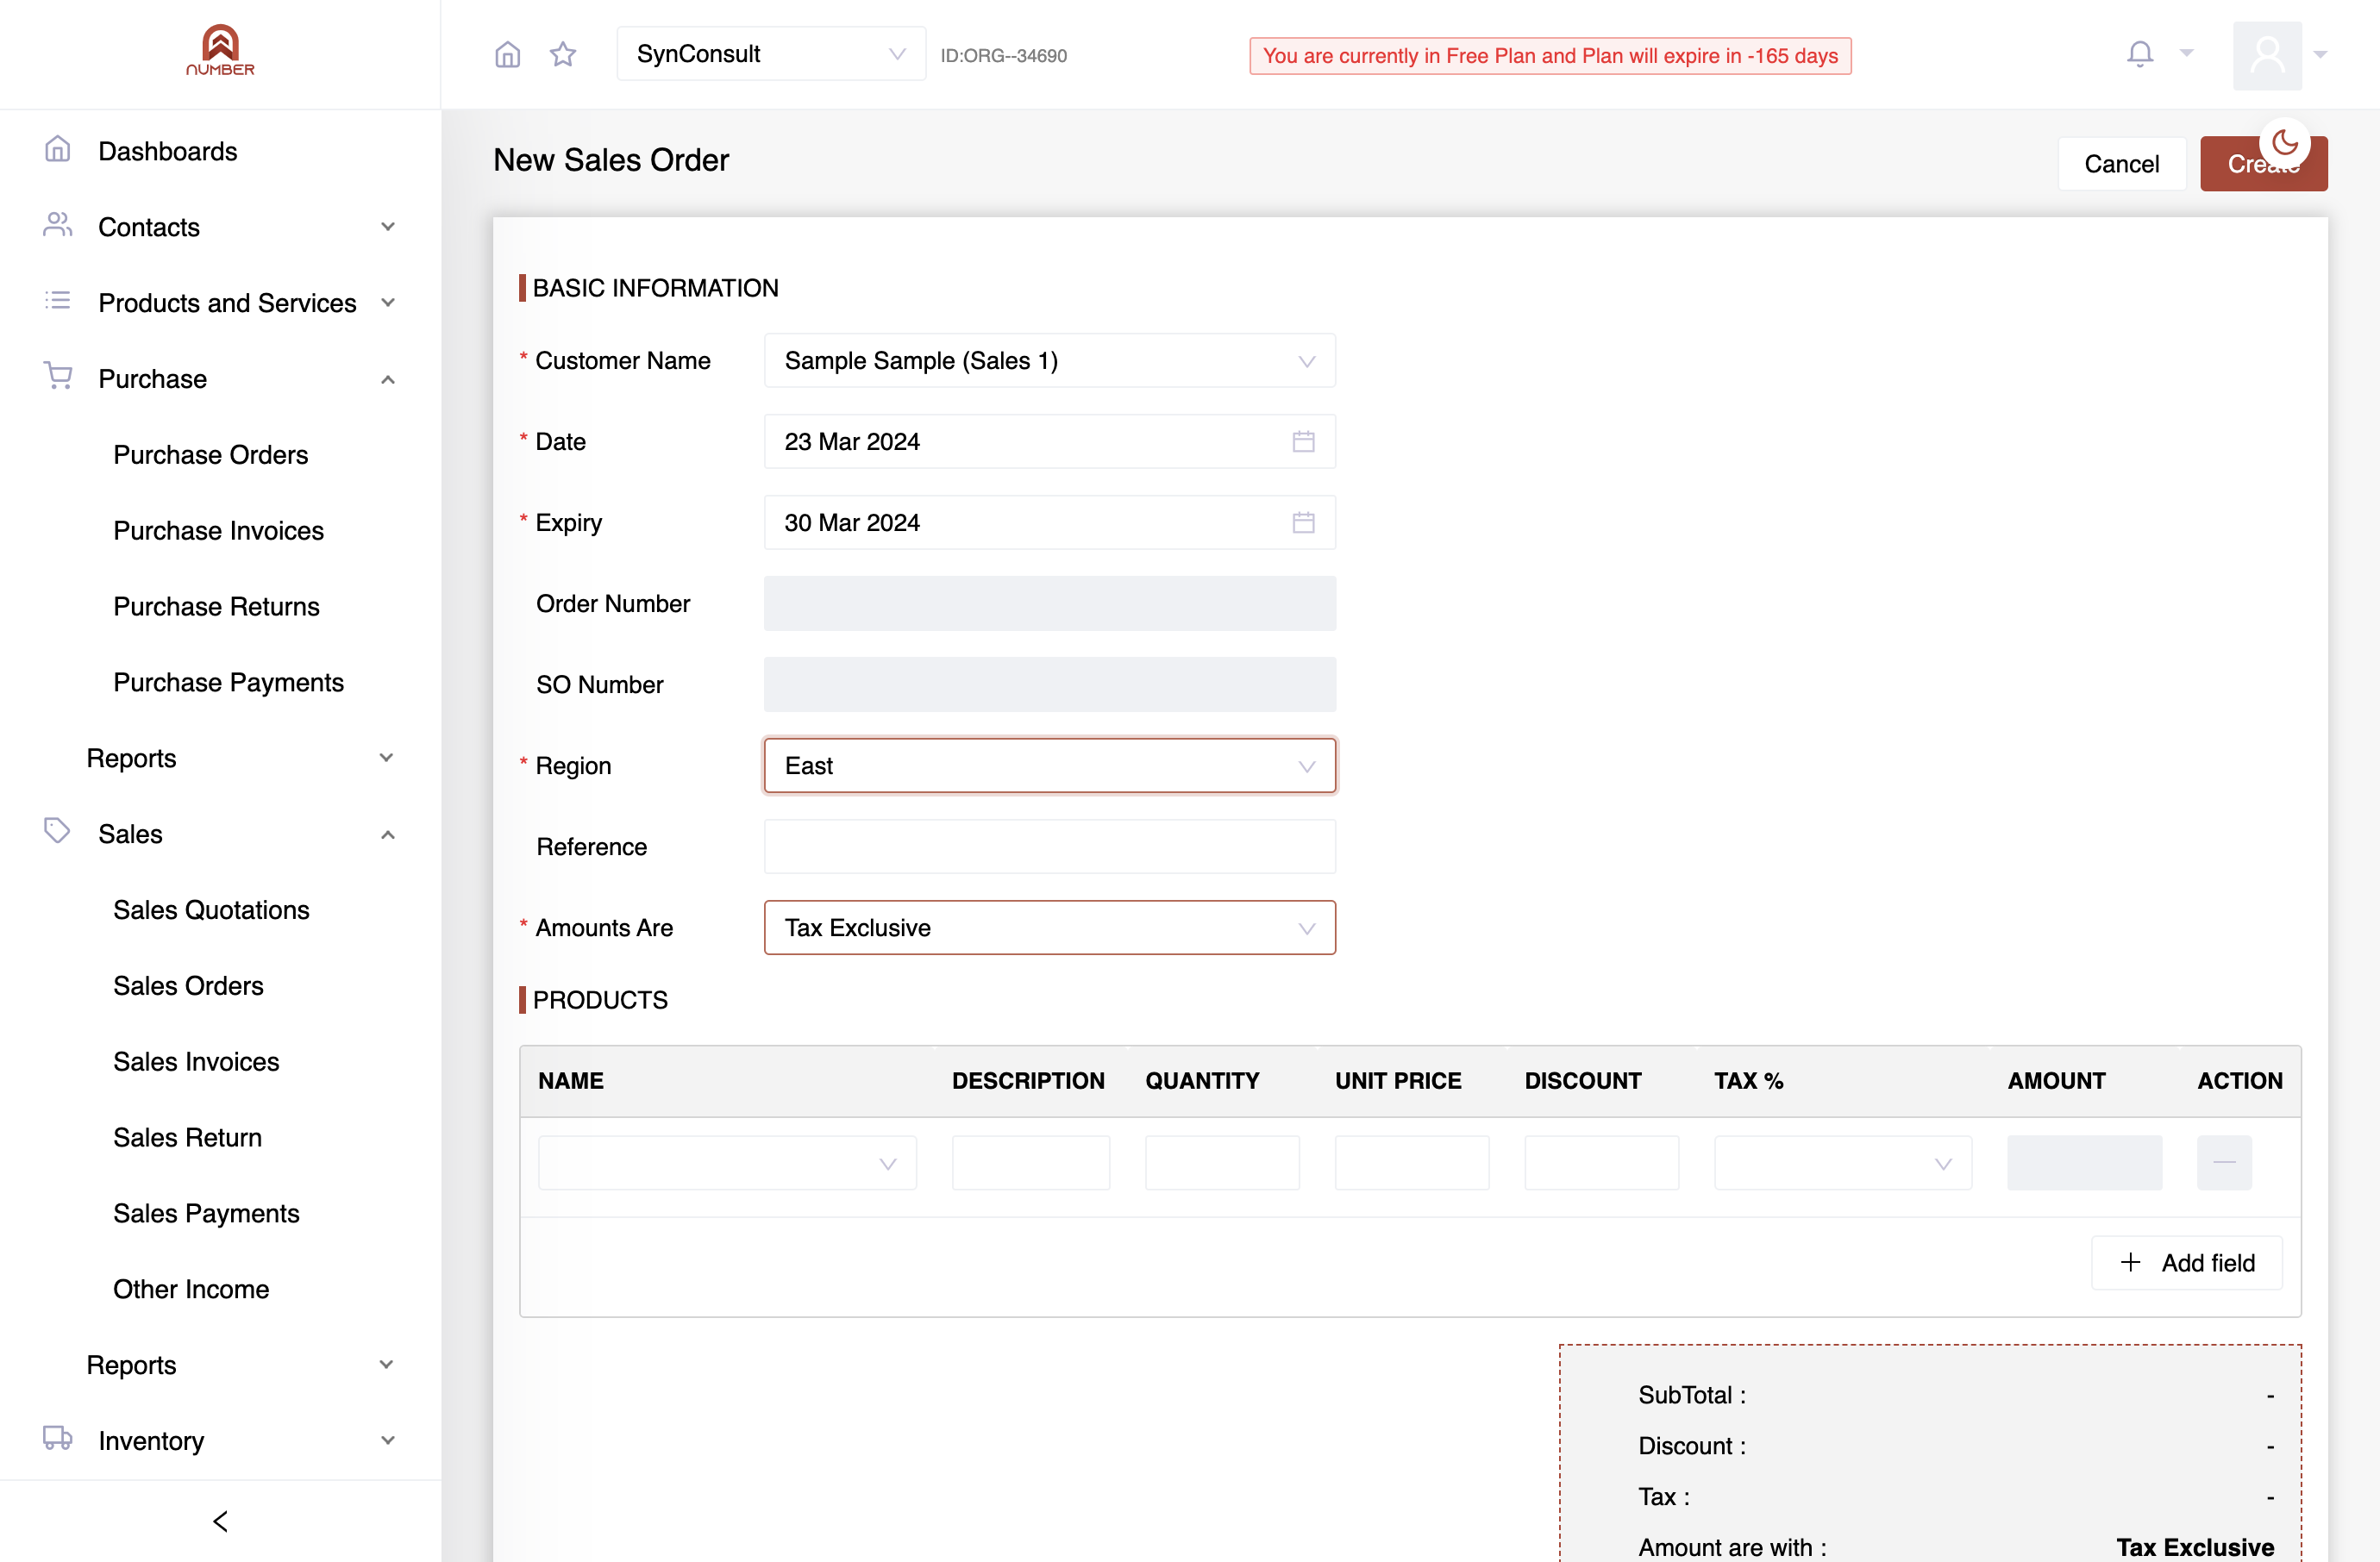Click the Inventory truck icon

tap(58, 1438)
